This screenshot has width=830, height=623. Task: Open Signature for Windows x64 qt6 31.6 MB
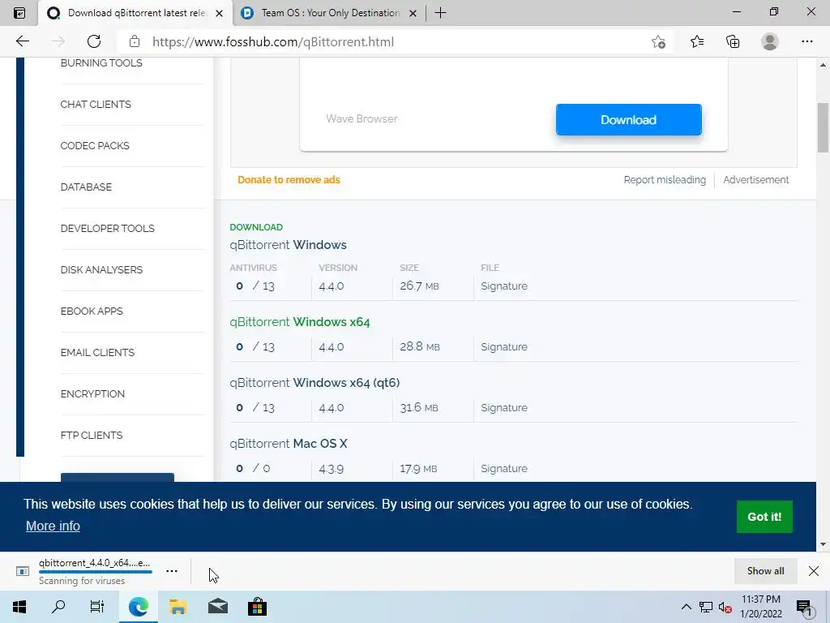pos(504,408)
